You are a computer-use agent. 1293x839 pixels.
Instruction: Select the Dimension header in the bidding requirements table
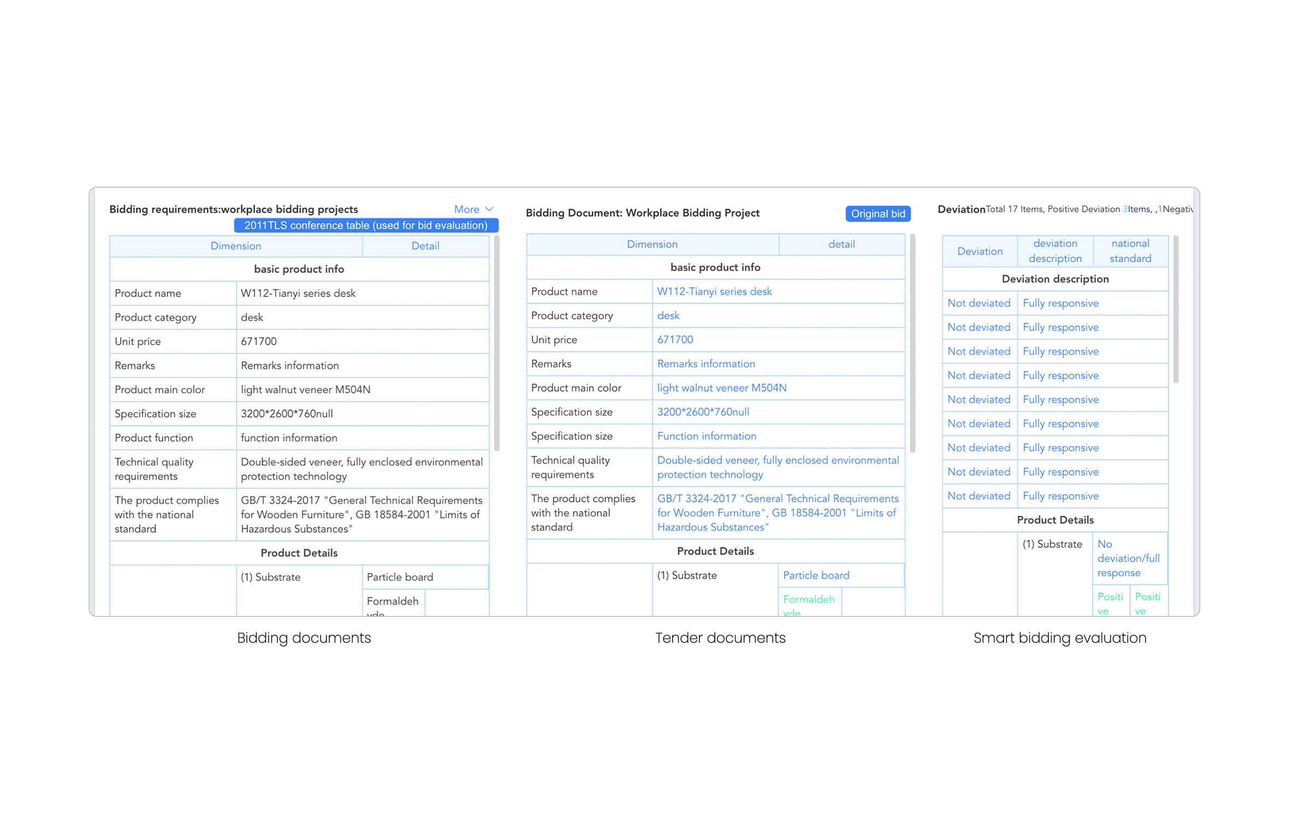point(235,246)
